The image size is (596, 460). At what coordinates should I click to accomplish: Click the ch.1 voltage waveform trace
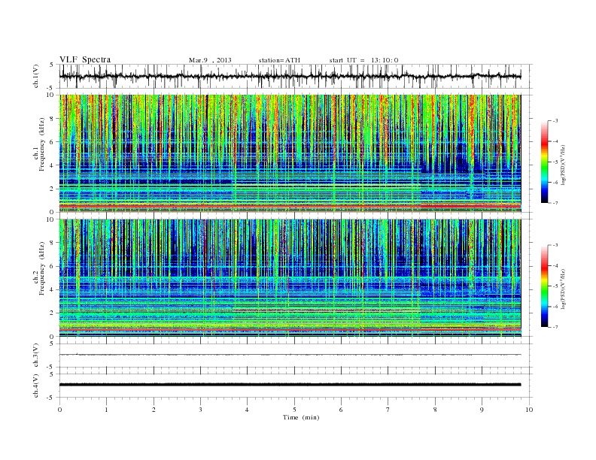[290, 76]
